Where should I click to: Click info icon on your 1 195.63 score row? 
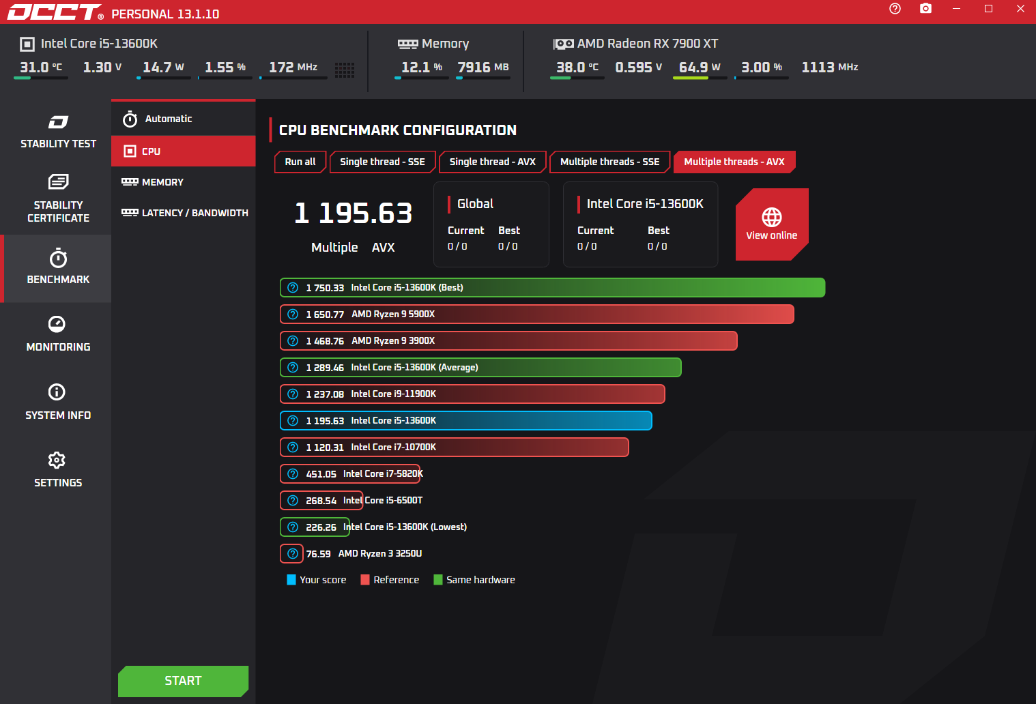pos(293,421)
